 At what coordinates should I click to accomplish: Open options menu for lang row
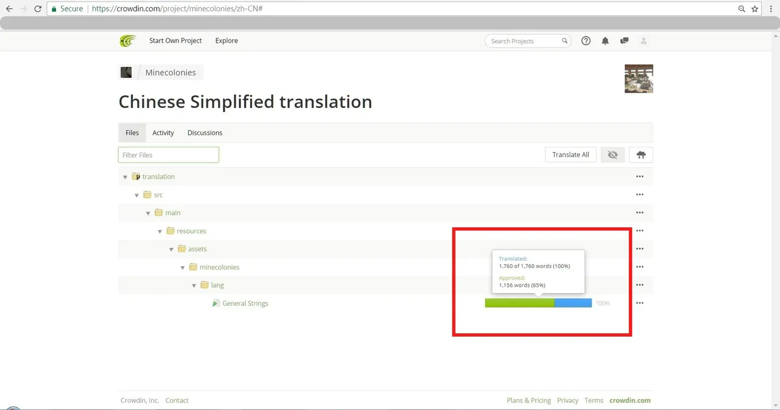pos(640,285)
